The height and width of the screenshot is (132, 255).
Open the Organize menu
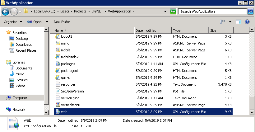(13, 22)
